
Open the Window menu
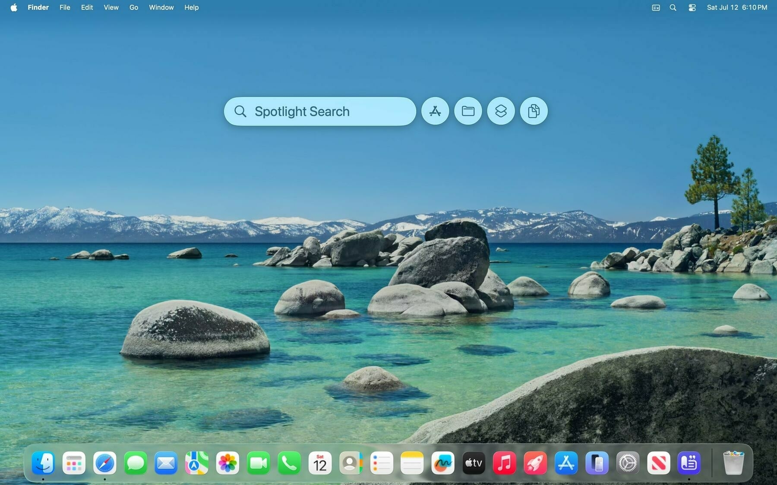(161, 7)
